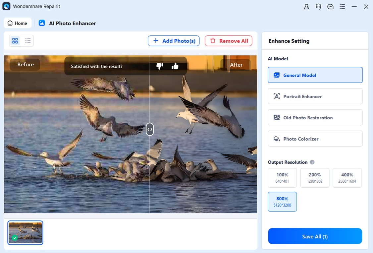This screenshot has width=373, height=253.
Task: Click 'Satisfied with the result?' text
Action: (x=97, y=66)
